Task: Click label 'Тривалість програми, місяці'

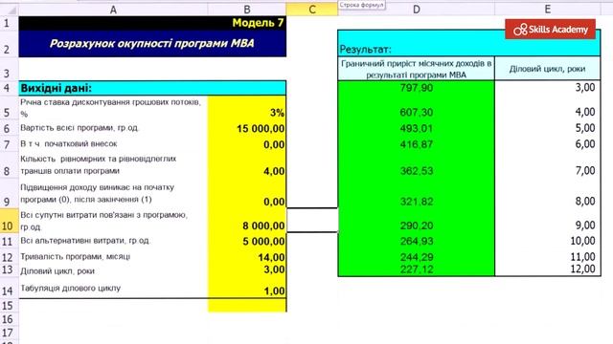Action: (x=75, y=257)
